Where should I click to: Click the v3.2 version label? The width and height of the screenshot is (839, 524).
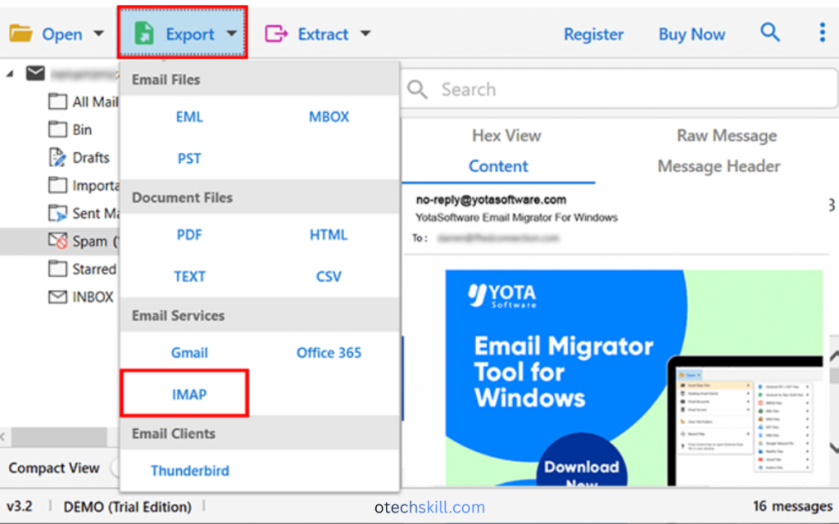coord(20,506)
